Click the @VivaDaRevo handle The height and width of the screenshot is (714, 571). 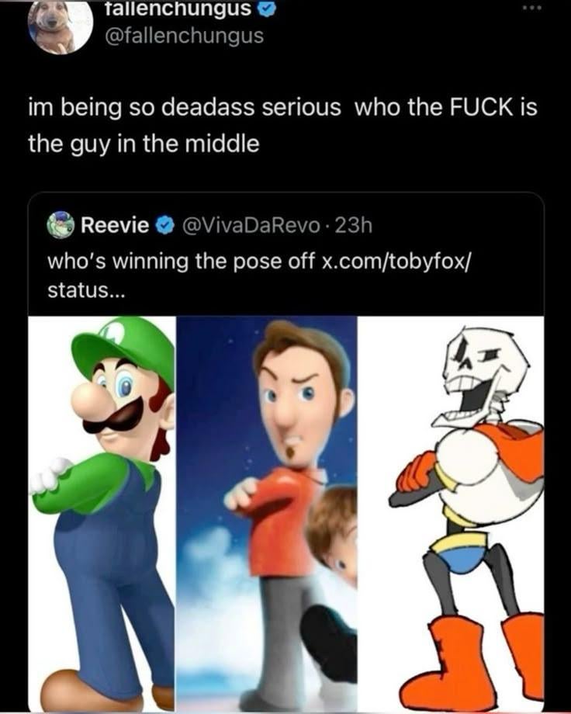pos(251,226)
